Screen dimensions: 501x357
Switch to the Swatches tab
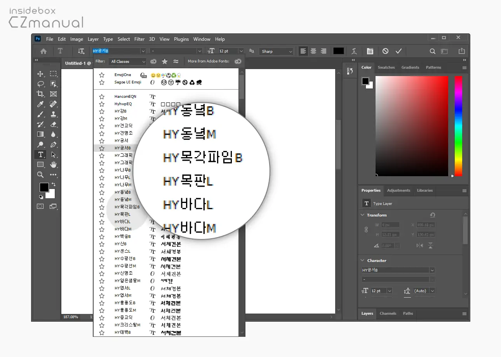click(x=386, y=67)
